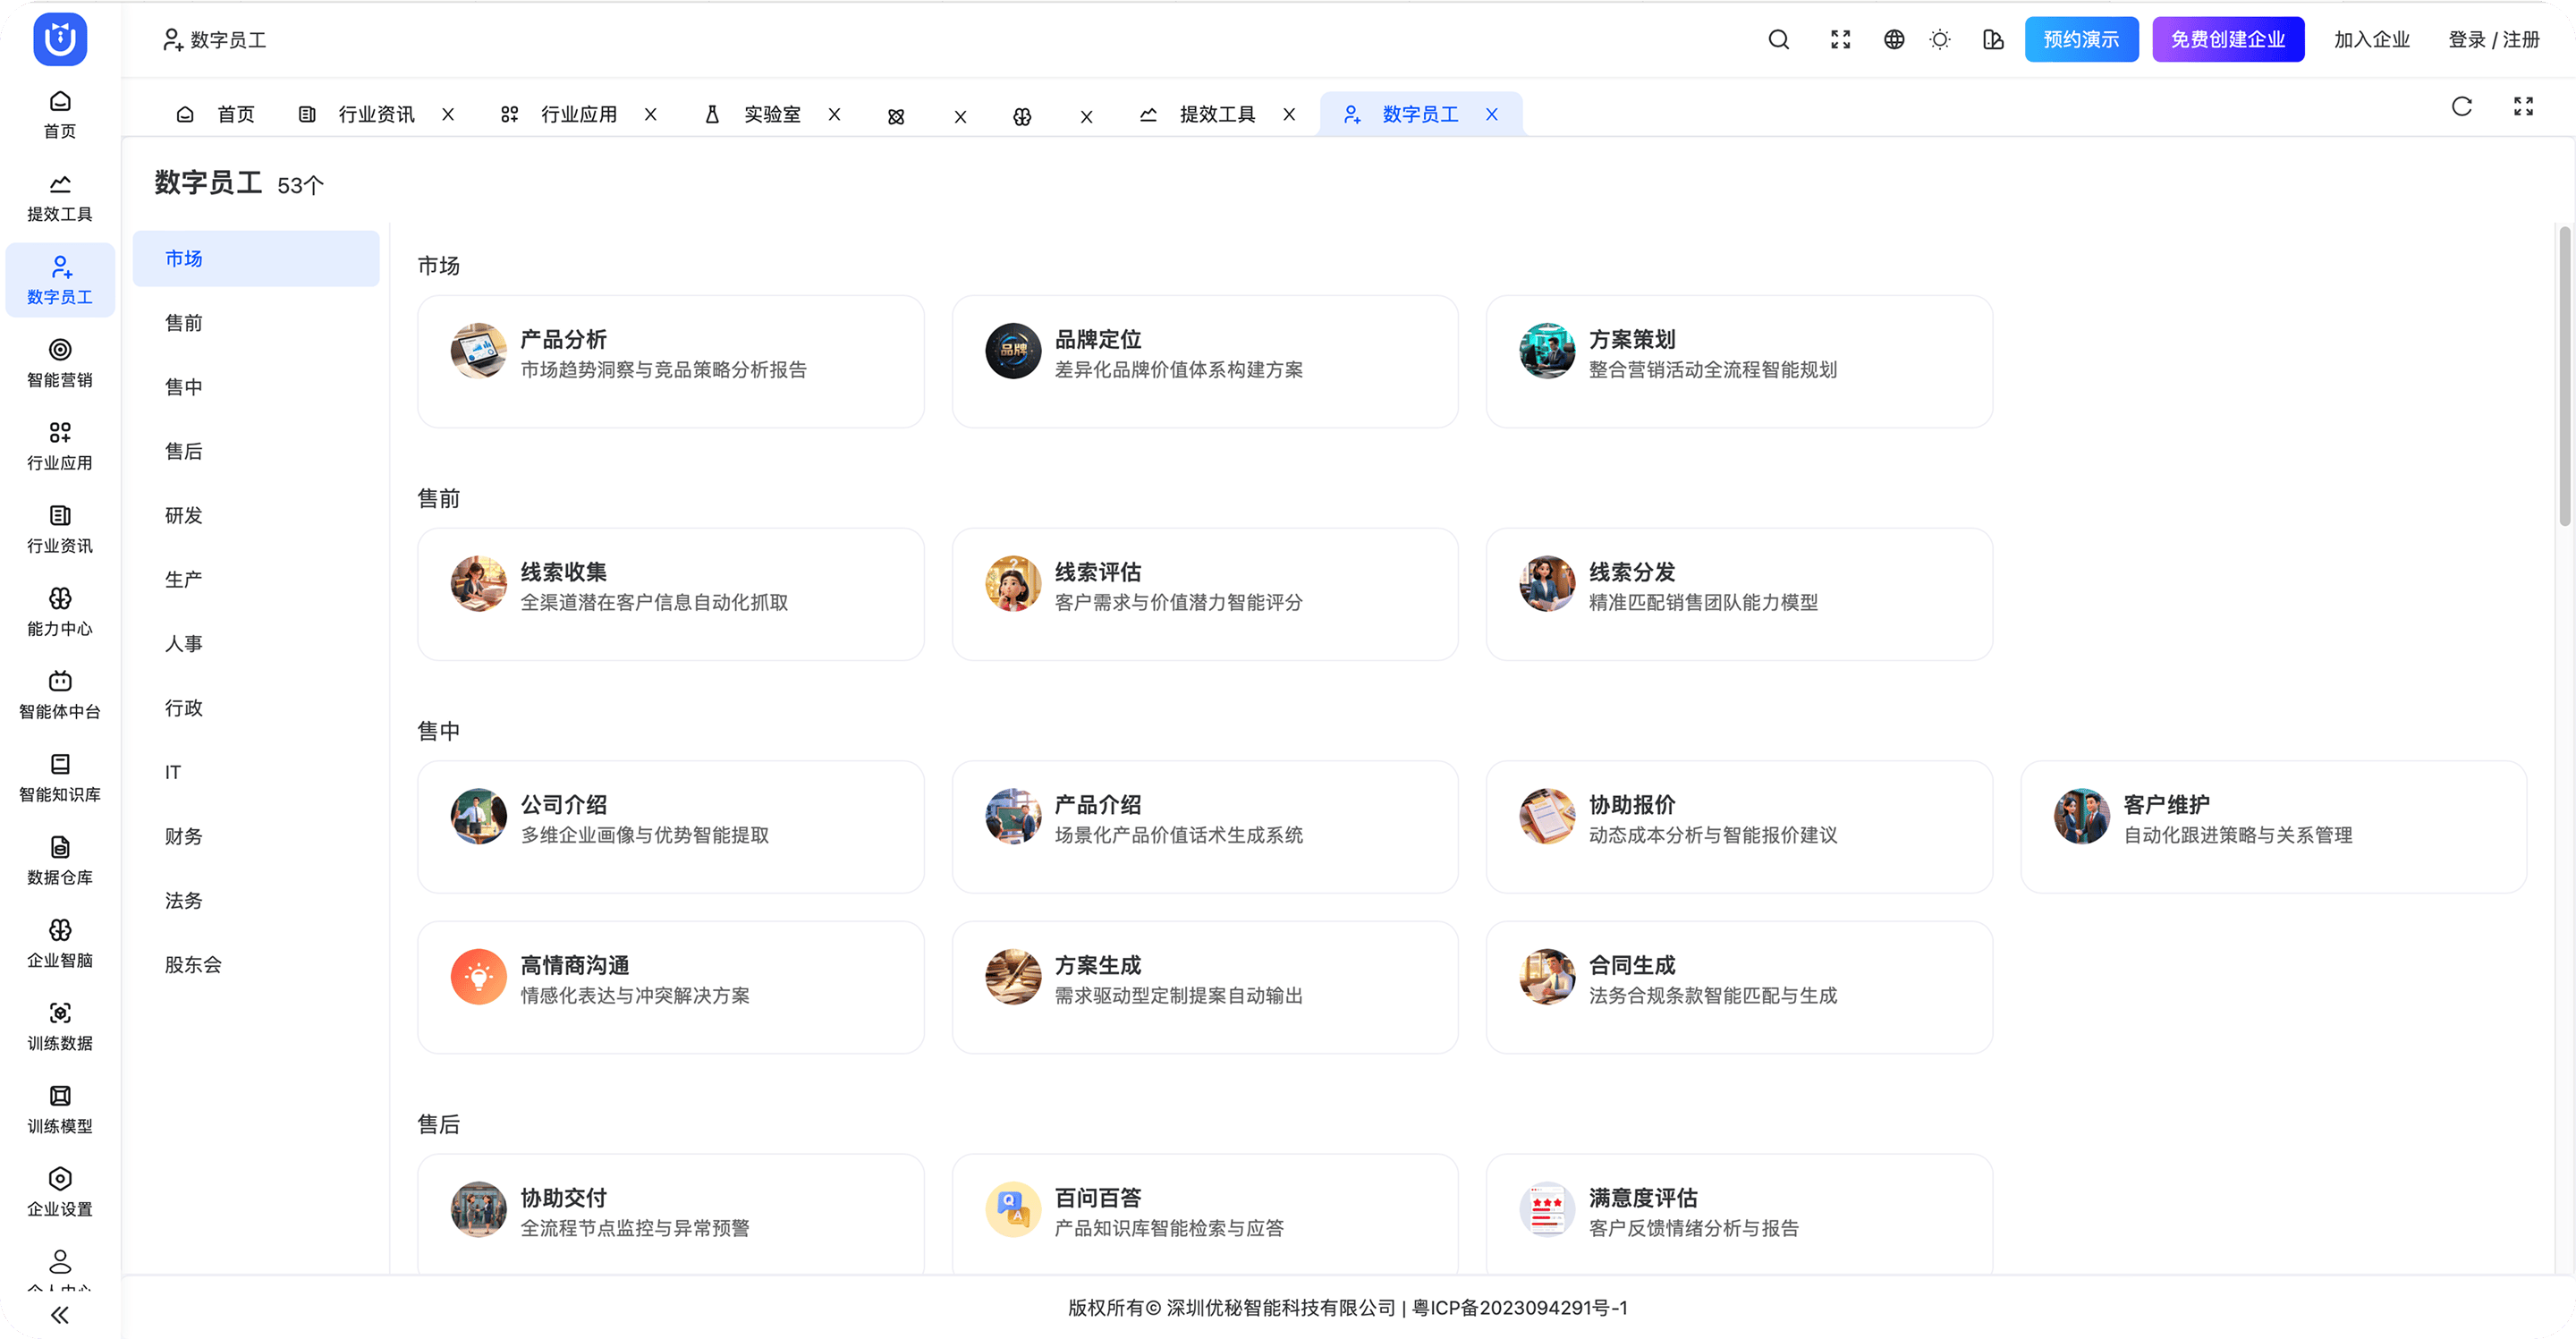The height and width of the screenshot is (1339, 2576).
Task: Open the language globe icon
Action: tap(1893, 40)
